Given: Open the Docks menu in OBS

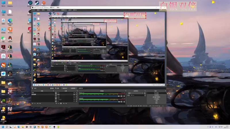Looking at the screenshot, I should tap(49, 10).
